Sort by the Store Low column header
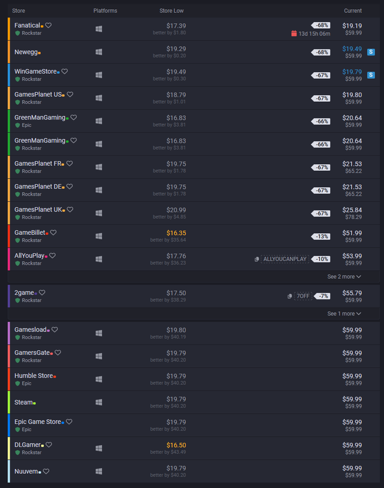This screenshot has width=384, height=488. tap(172, 11)
